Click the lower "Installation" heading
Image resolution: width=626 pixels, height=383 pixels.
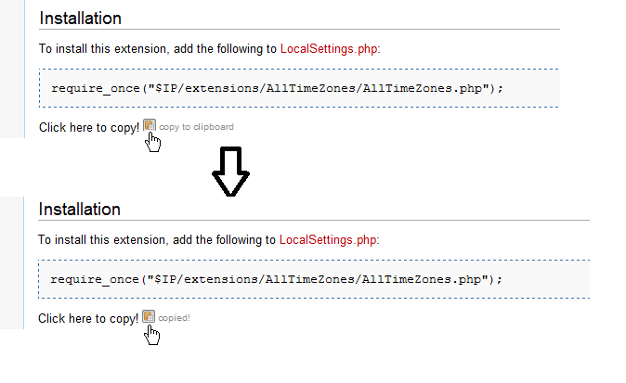(x=80, y=209)
